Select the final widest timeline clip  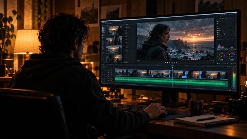tap(214, 75)
